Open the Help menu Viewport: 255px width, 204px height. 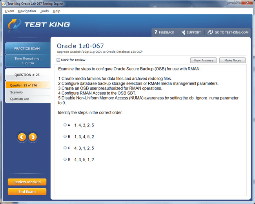tap(56, 11)
